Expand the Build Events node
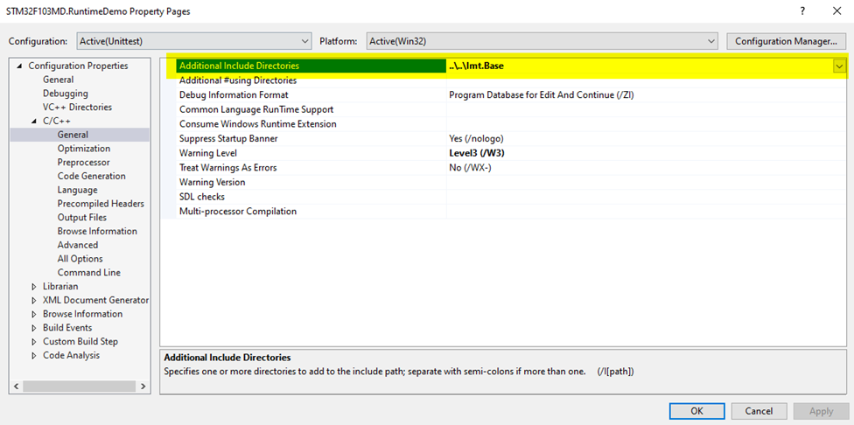 (34, 328)
